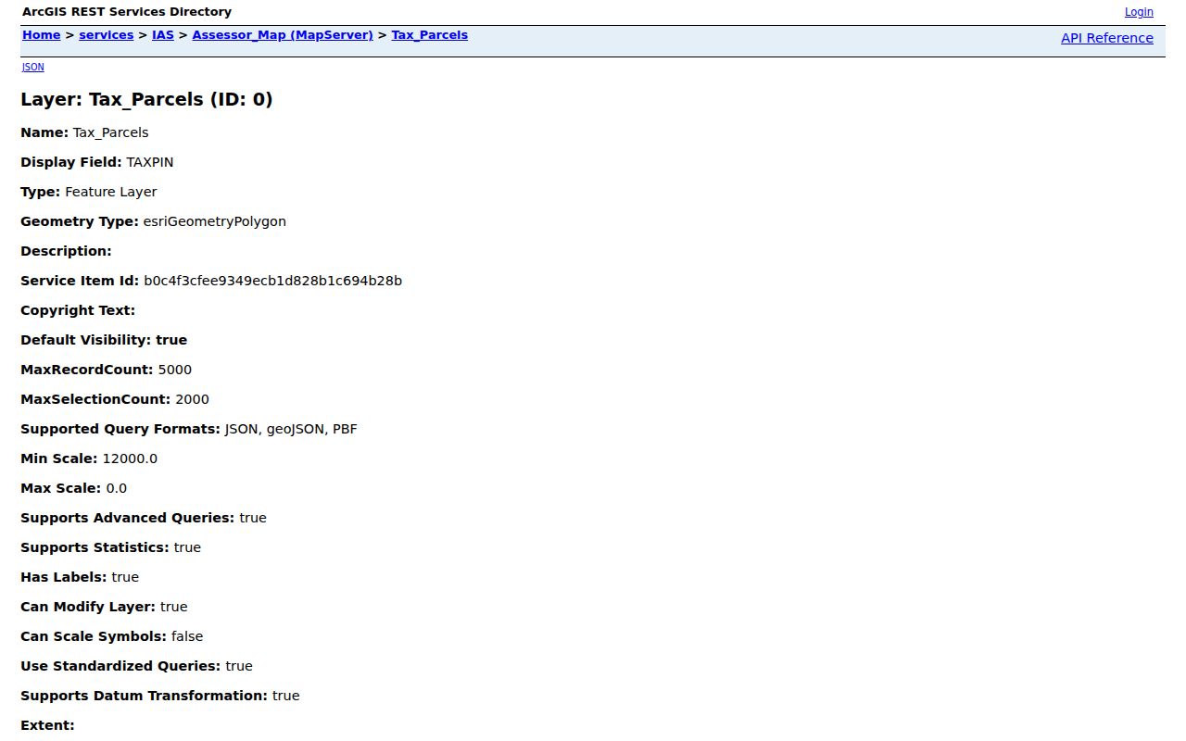Click the Tax_Parcels breadcrumb link

430,35
